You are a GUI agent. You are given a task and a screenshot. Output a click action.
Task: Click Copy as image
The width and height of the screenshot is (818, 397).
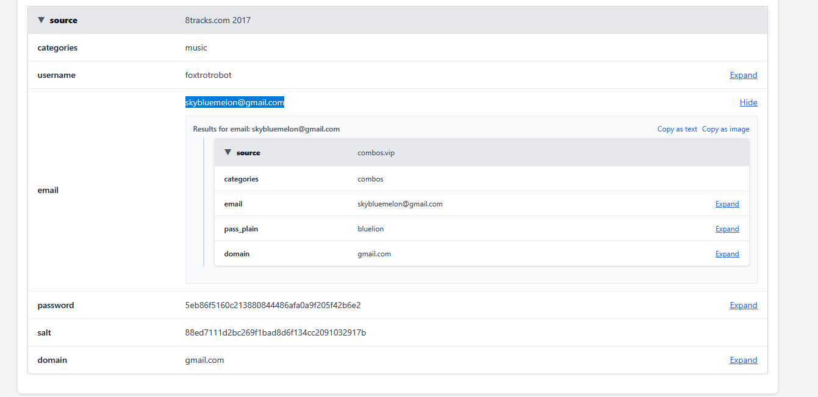point(725,129)
